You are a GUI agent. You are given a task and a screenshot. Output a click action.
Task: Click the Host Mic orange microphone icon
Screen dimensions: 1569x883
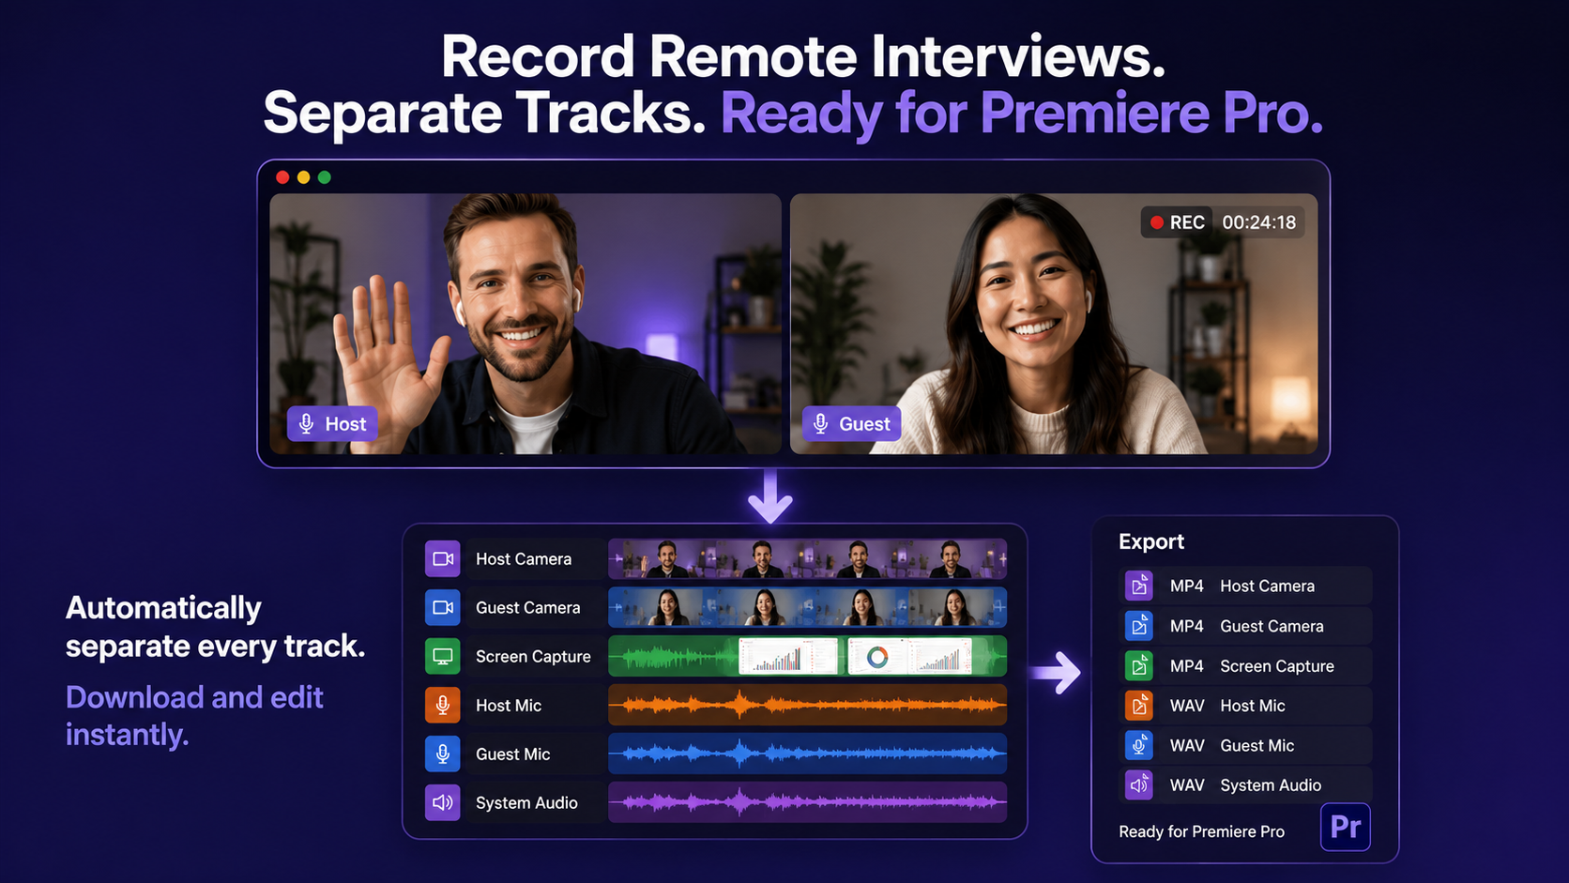tap(443, 705)
